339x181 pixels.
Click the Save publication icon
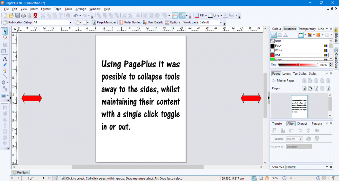coord(17,16)
